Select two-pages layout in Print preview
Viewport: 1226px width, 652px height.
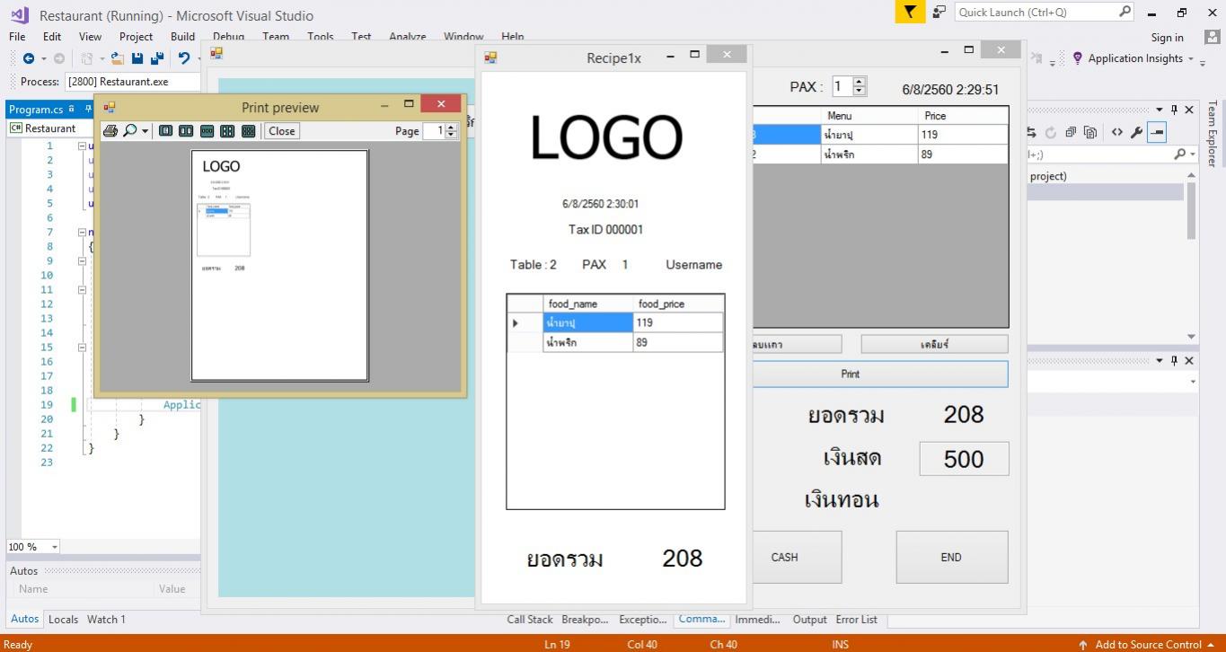[186, 131]
